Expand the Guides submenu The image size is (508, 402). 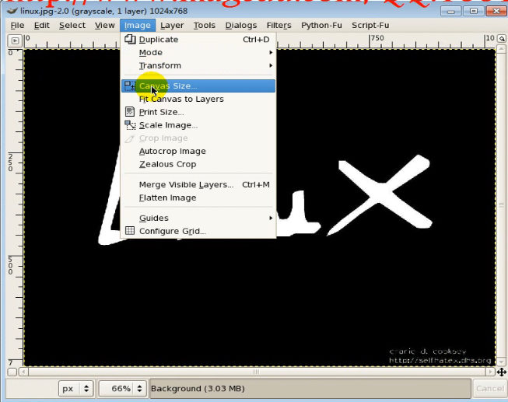click(198, 218)
